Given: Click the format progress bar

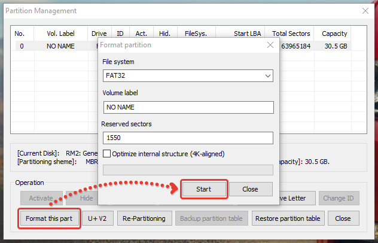Looking at the screenshot, I should (188, 170).
